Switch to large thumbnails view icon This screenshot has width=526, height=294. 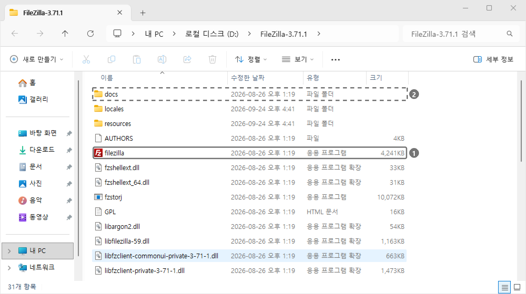tap(517, 287)
